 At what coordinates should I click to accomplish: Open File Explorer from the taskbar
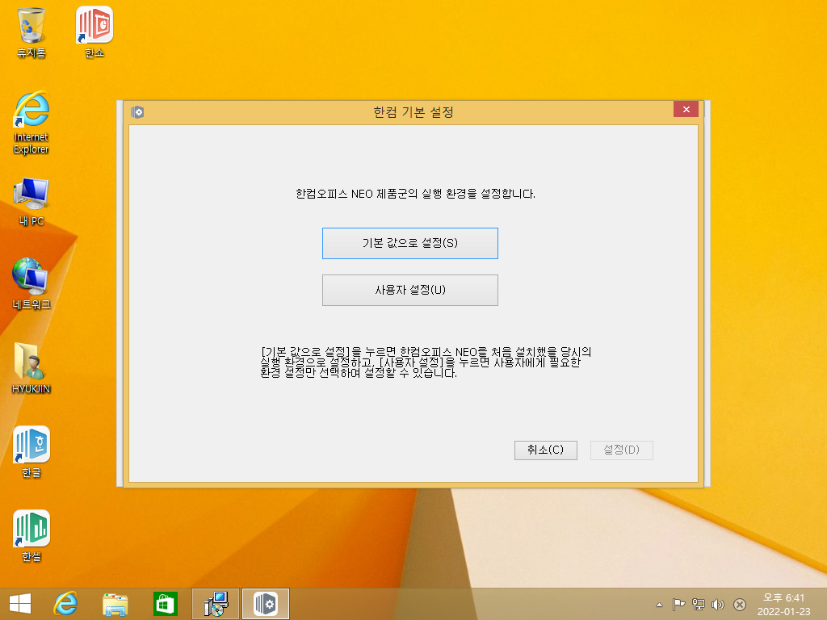(115, 604)
